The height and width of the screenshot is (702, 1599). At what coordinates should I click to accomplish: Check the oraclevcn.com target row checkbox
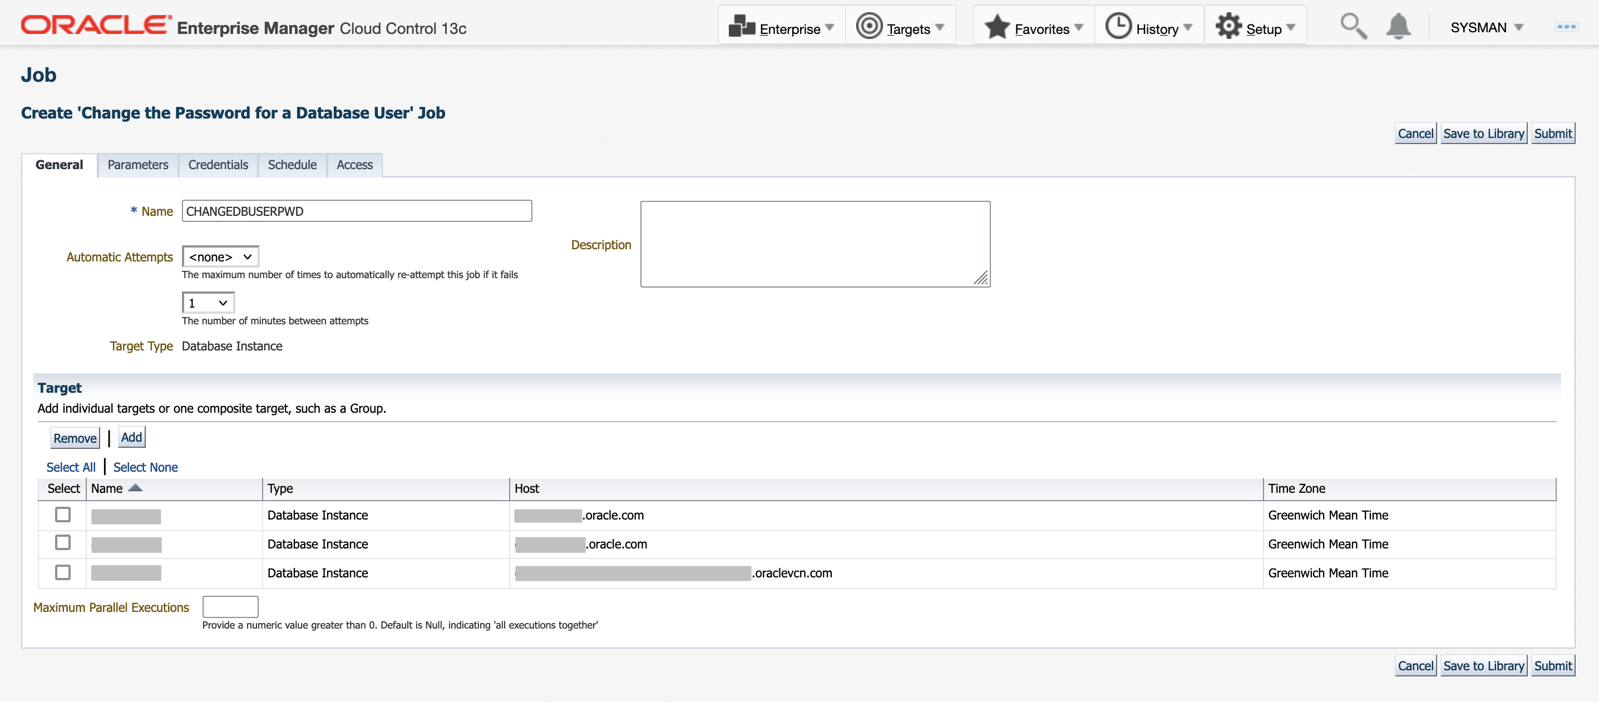tap(63, 572)
